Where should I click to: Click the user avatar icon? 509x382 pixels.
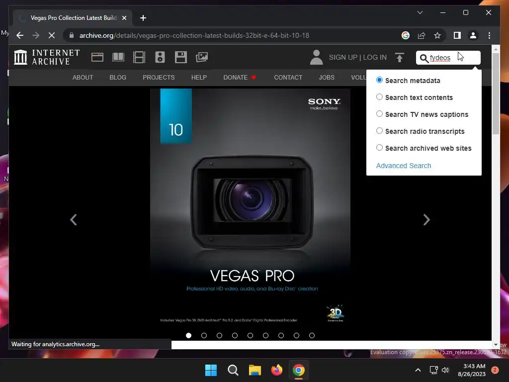pos(316,57)
